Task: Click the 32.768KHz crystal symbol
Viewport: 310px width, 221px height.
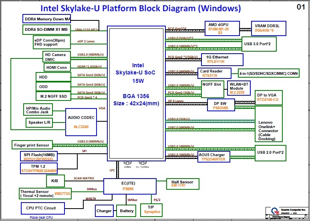Action: click(x=142, y=163)
